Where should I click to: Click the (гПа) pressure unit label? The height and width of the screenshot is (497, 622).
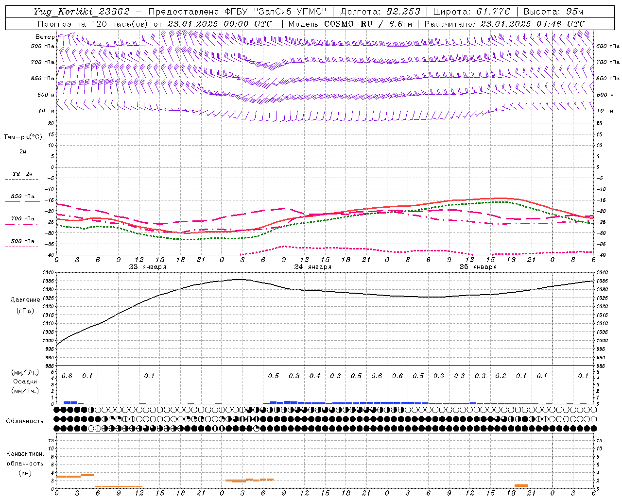[25, 311]
